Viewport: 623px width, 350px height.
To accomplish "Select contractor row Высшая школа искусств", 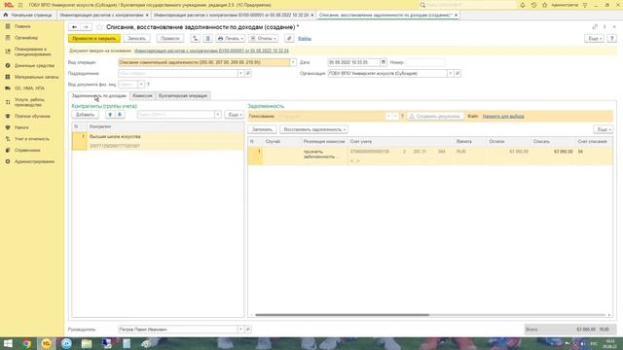I will 158,141.
